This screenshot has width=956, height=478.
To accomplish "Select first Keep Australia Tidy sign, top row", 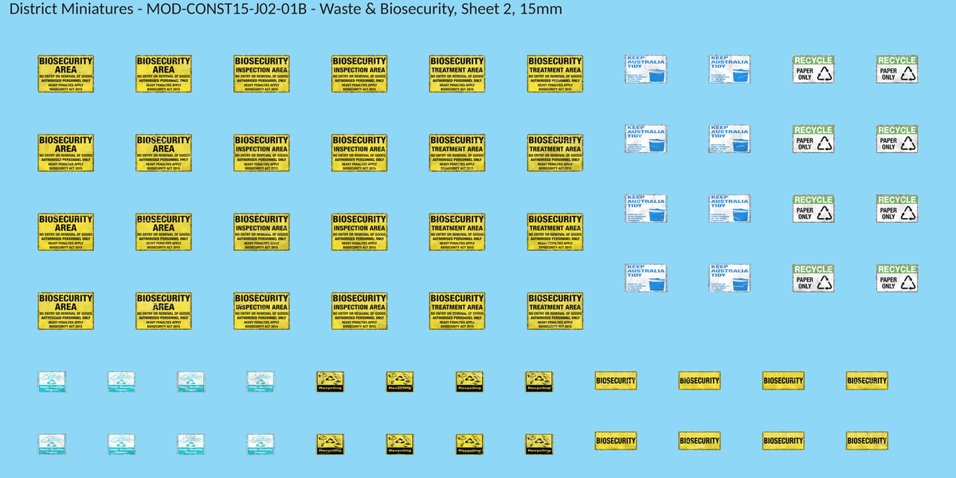I will pos(646,69).
